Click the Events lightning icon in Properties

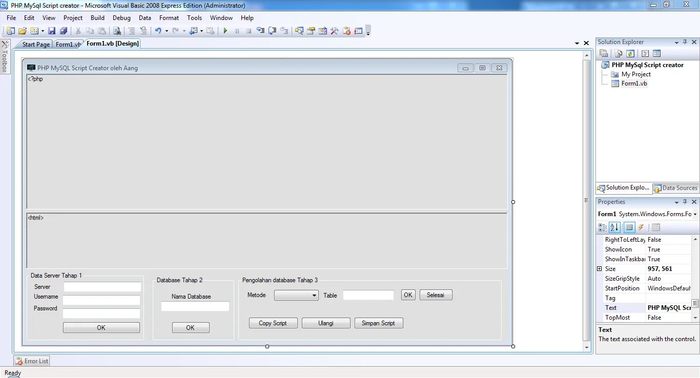641,227
